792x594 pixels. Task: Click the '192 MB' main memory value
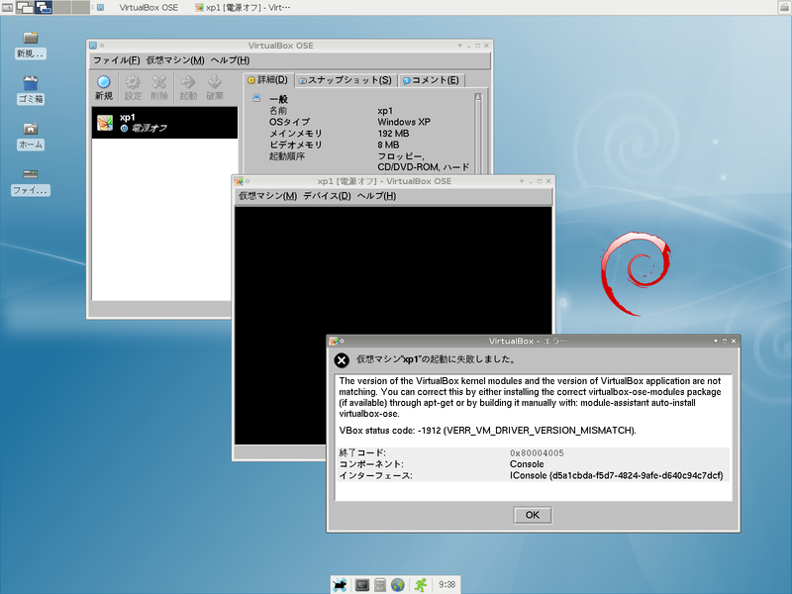(393, 134)
